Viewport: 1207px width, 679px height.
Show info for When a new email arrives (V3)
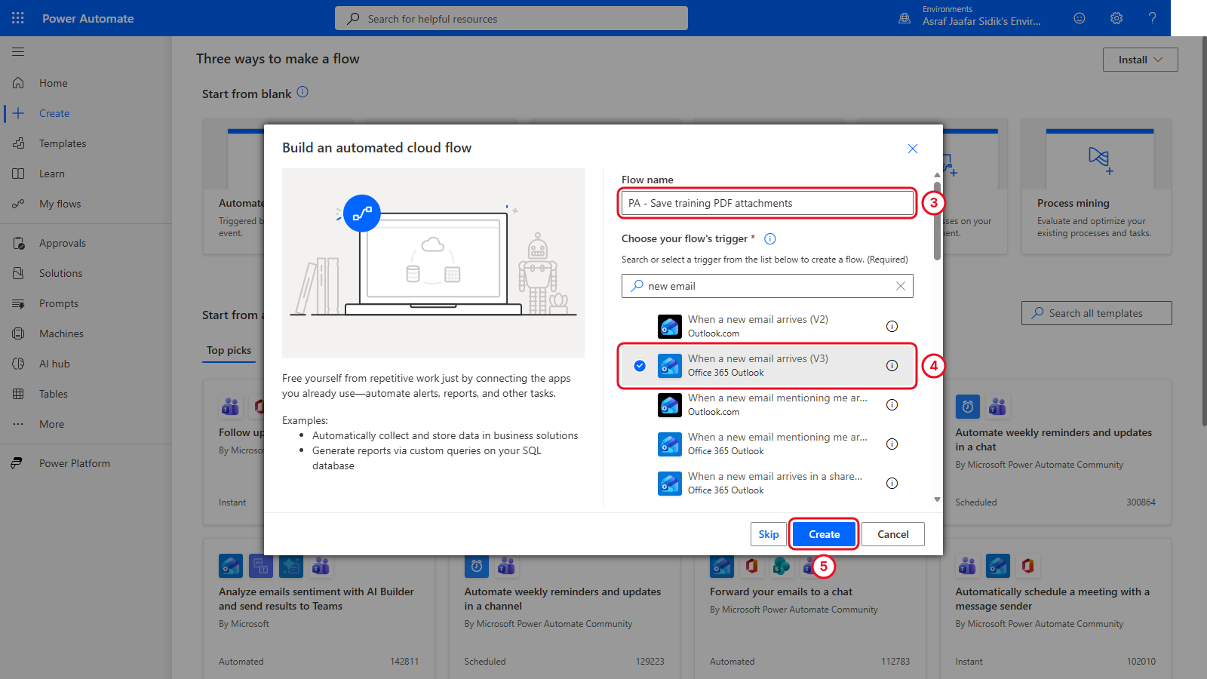[892, 366]
